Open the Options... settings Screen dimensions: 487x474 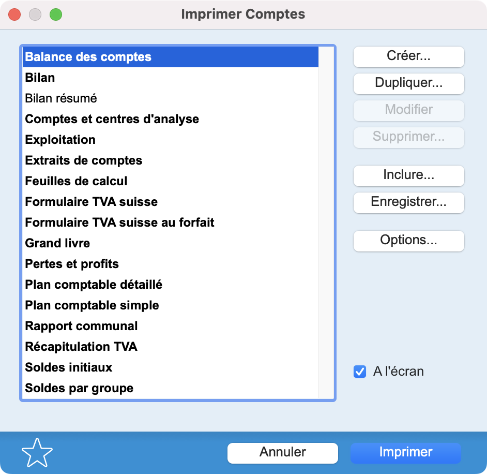pyautogui.click(x=409, y=241)
